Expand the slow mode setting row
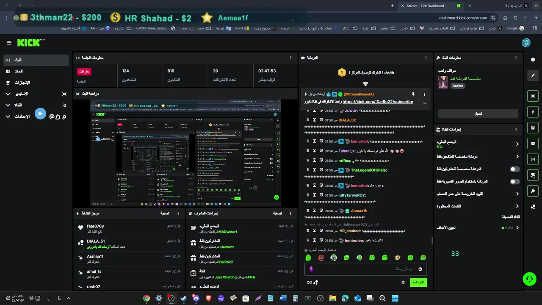The image size is (542, 305). point(477,144)
